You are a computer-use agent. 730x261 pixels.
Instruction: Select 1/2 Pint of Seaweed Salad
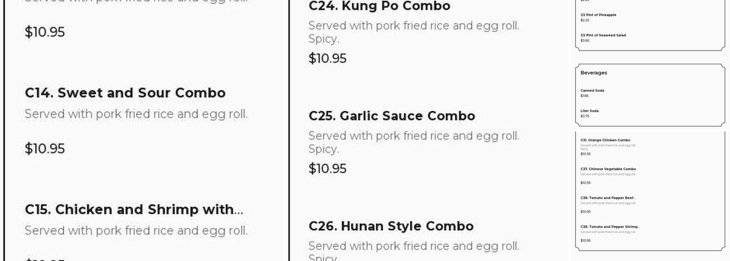603,35
